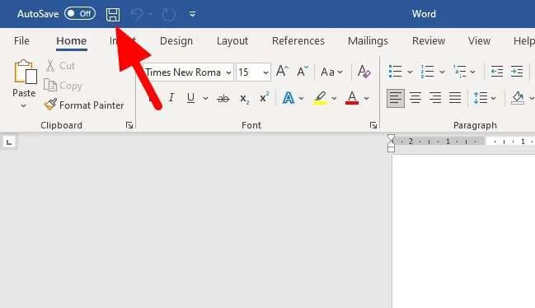Viewport: 535px width, 308px height.
Task: Apply the red font color swatch
Action: (x=352, y=98)
